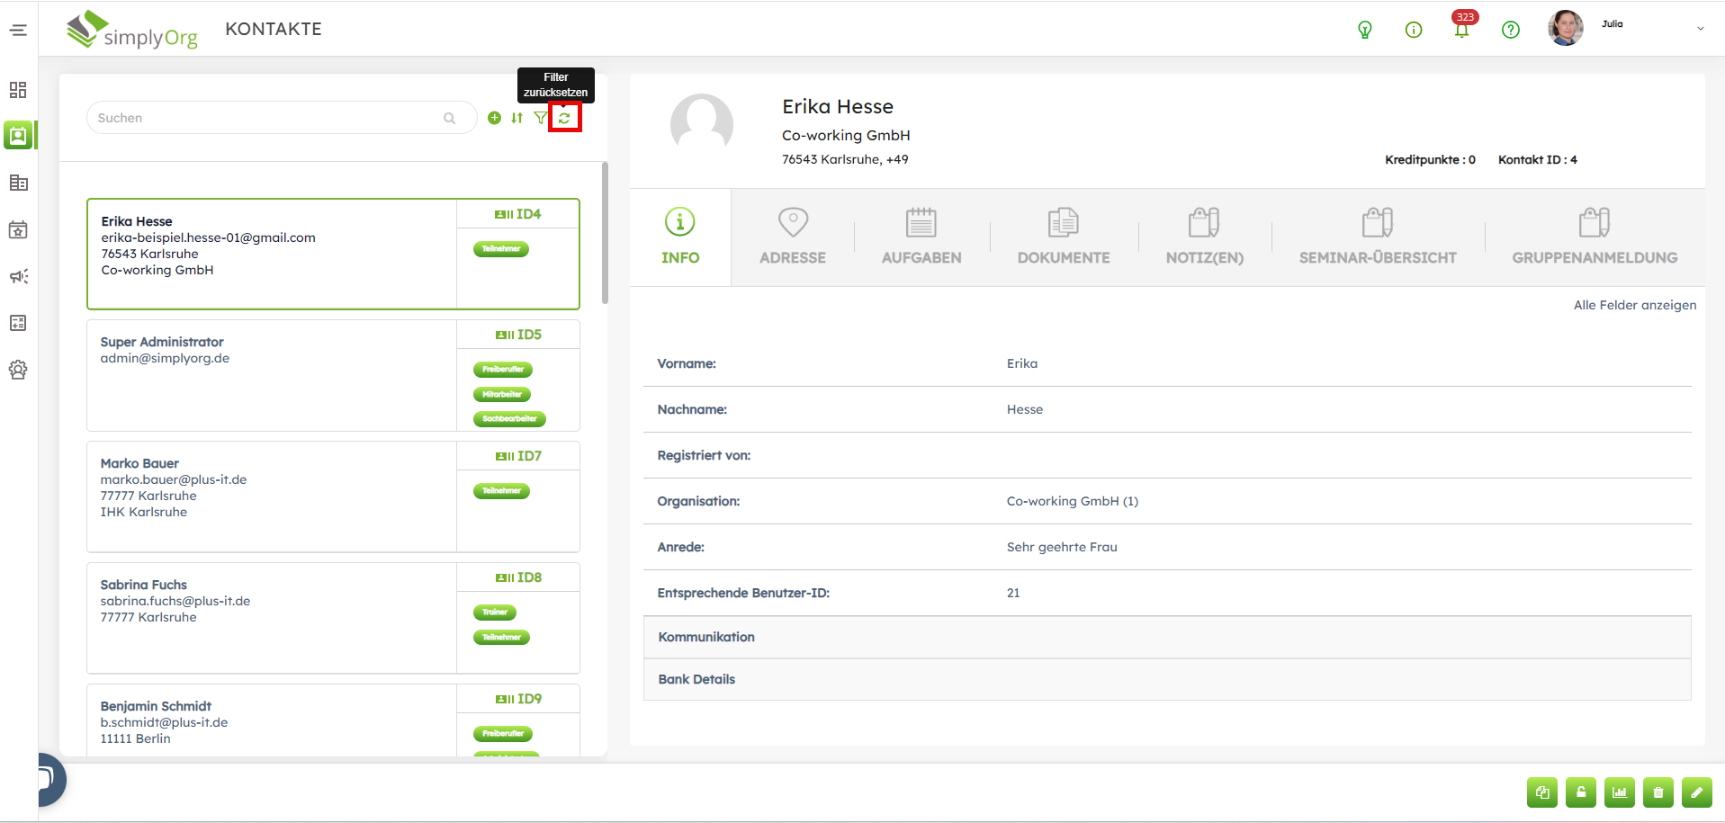Image resolution: width=1725 pixels, height=823 pixels.
Task: Delete contact using trash icon
Action: coord(1658,792)
